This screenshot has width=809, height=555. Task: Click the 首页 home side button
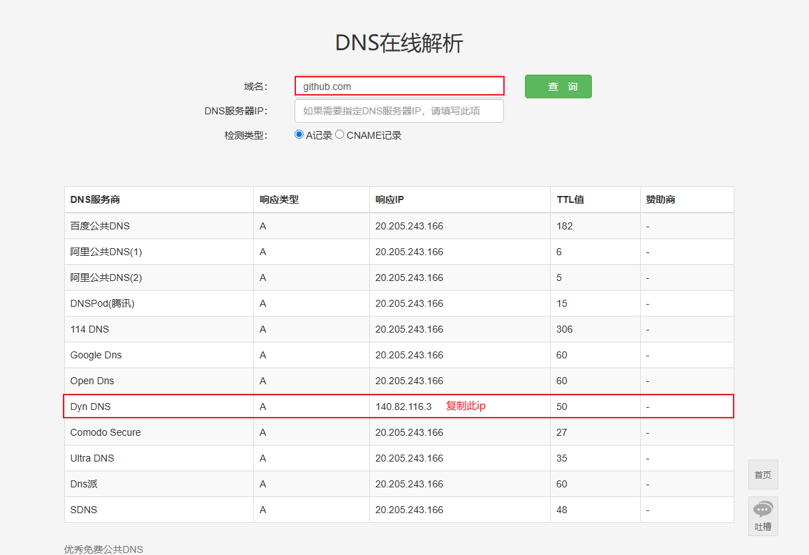coord(763,475)
